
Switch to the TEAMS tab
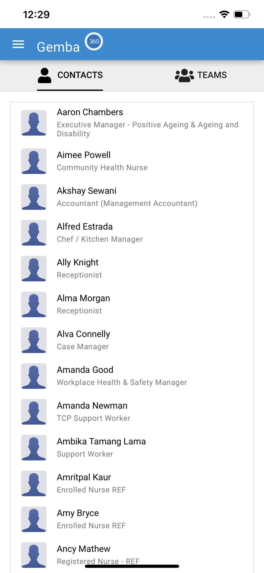(x=201, y=75)
